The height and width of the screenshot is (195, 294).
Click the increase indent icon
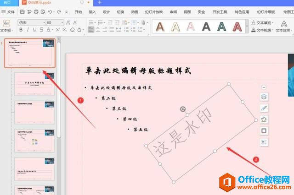pos(118,22)
